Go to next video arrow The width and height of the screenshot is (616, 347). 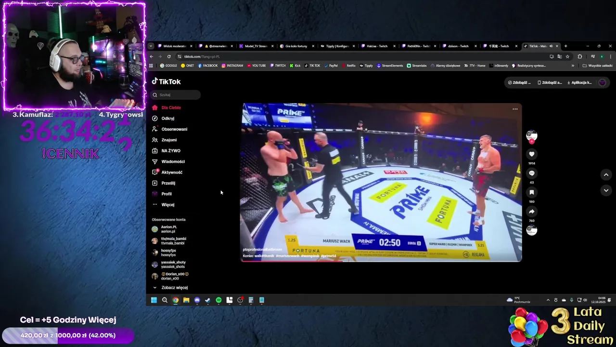[x=606, y=190]
